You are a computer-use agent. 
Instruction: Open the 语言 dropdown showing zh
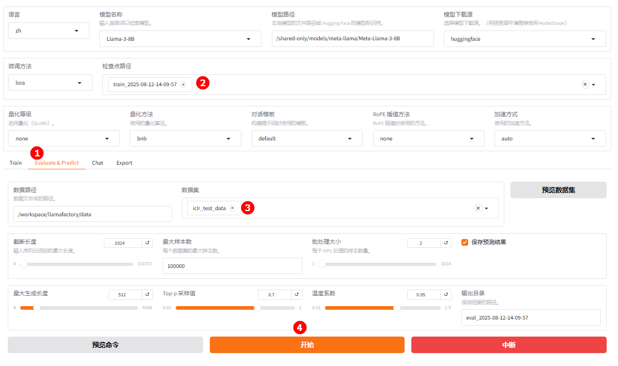(x=49, y=30)
